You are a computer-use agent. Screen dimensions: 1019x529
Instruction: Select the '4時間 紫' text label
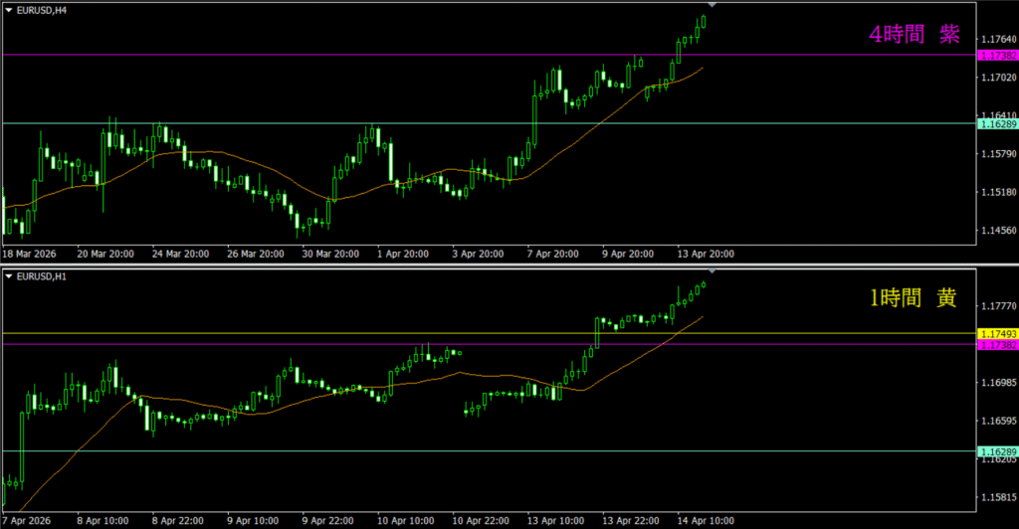coord(914,35)
